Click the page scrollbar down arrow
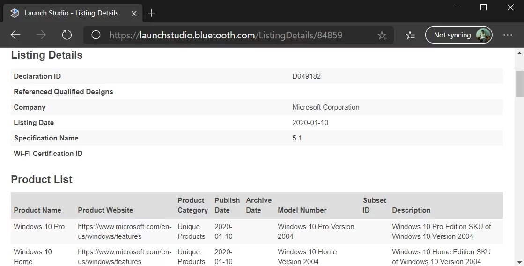 click(x=519, y=261)
